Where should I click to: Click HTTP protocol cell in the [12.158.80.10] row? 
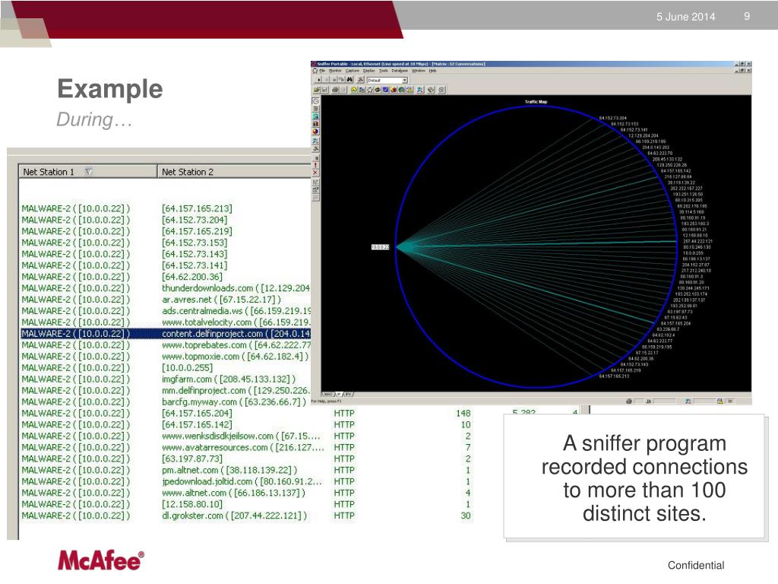coord(344,505)
